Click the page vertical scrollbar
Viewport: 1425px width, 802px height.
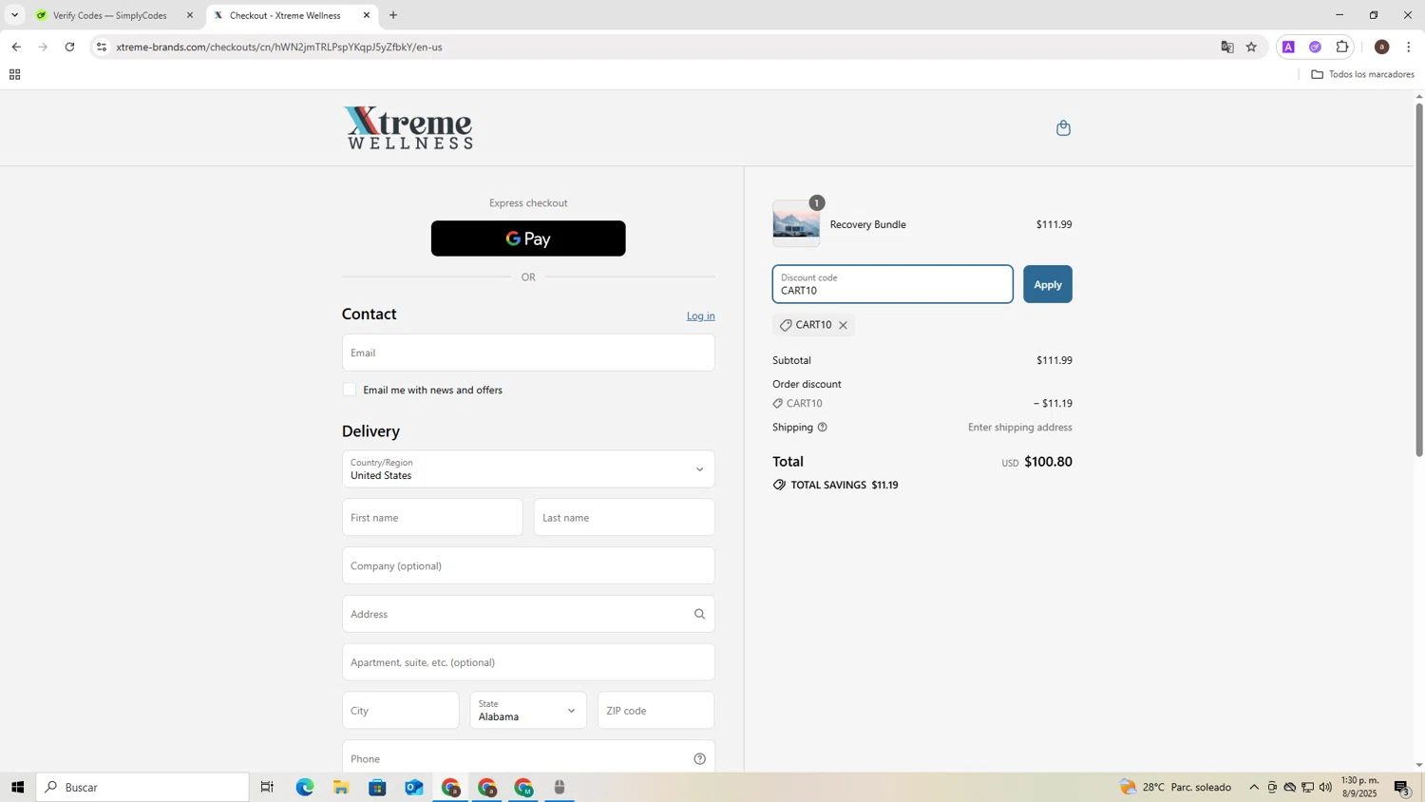1419,280
